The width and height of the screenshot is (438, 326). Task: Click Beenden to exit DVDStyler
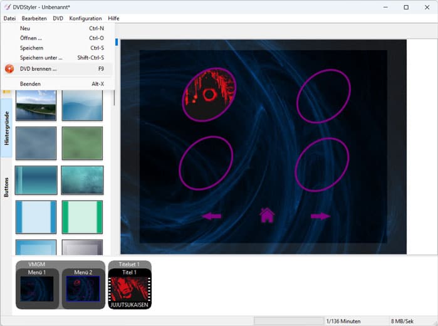point(30,83)
